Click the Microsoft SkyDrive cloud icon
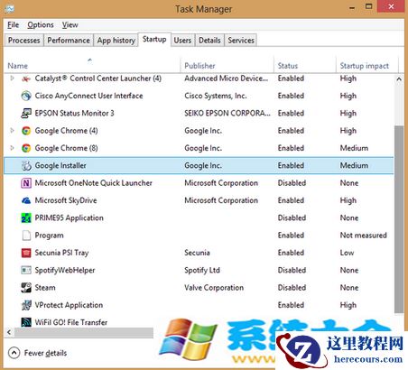Viewport: 408px width, 370px height. click(26, 200)
